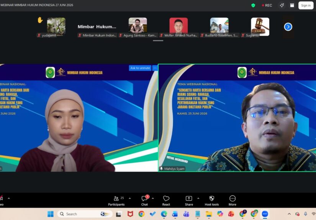This screenshot has width=316, height=220.
Task: Open Microsoft Teams from the taskbar
Action: [186, 214]
